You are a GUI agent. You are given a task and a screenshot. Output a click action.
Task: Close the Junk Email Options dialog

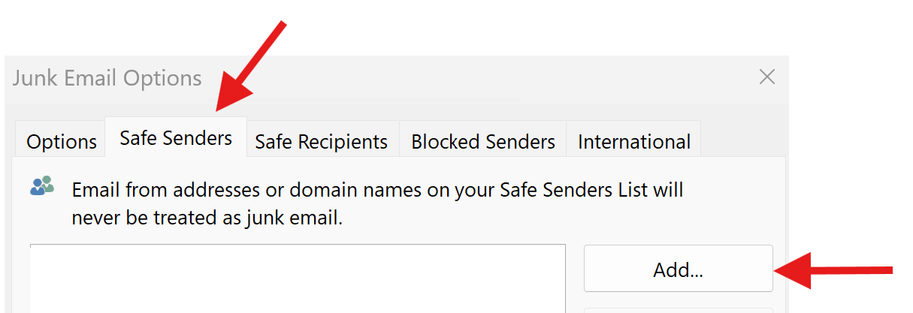pos(766,77)
